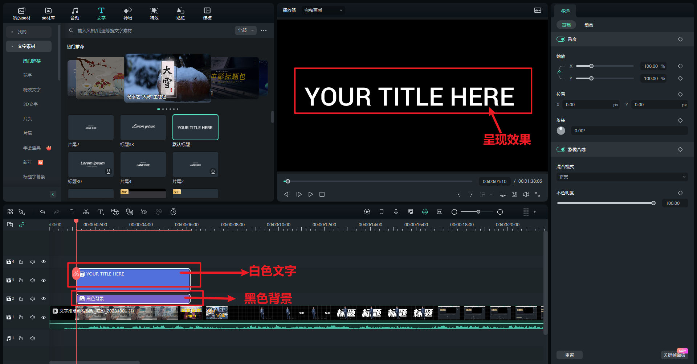Enter fullscreen preview with the expand icon
Image resolution: width=697 pixels, height=364 pixels.
point(538,194)
